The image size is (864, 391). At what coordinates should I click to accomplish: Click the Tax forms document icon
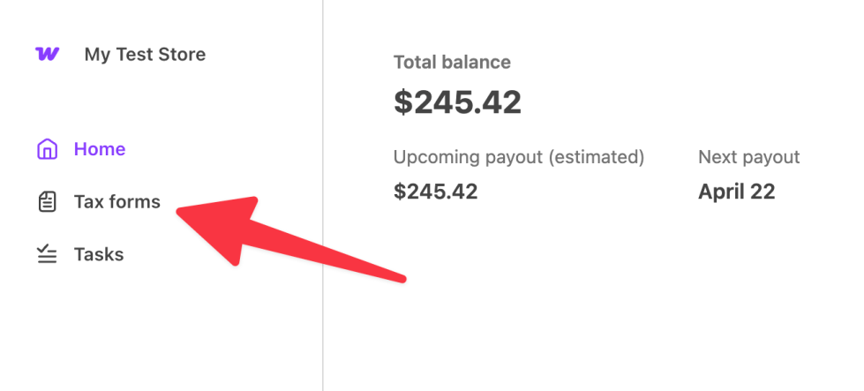(47, 202)
